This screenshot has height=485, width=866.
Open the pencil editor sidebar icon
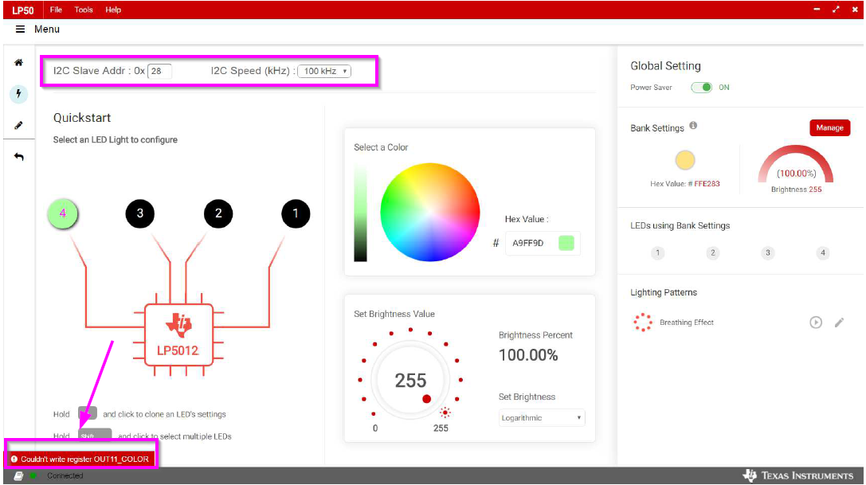pos(19,125)
